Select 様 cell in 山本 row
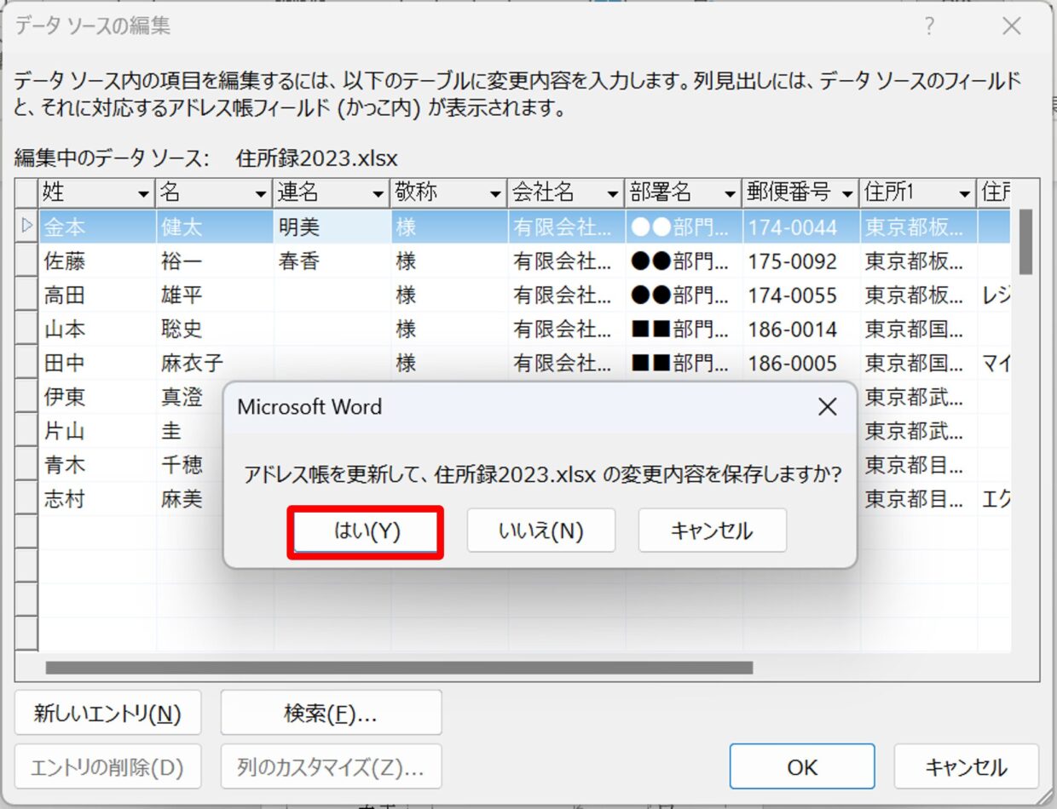The height and width of the screenshot is (809, 1057). pyautogui.click(x=449, y=330)
